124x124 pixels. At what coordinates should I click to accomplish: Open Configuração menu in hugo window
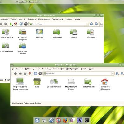pyautogui.click(x=58, y=19)
